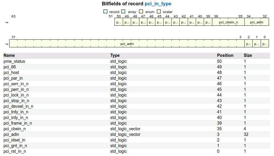The width and height of the screenshot is (274, 156).
Task: Click the pci_adin block spanning bits 34 to 32
Action: 257,22
